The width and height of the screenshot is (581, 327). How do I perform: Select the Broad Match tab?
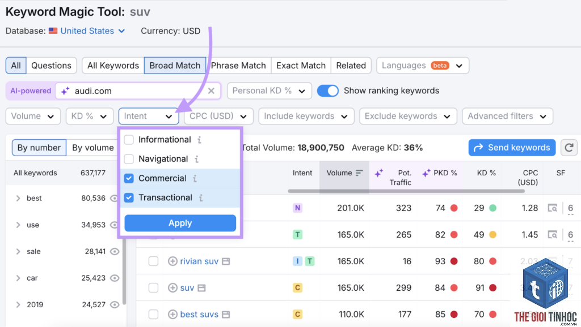(175, 66)
